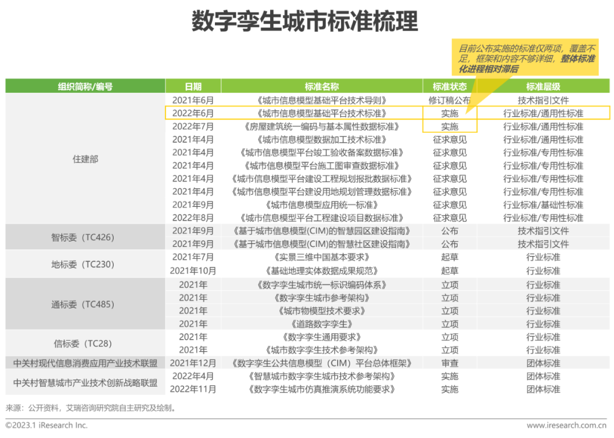Click the 2022年11月 date cell
The image size is (614, 438).
click(x=193, y=390)
